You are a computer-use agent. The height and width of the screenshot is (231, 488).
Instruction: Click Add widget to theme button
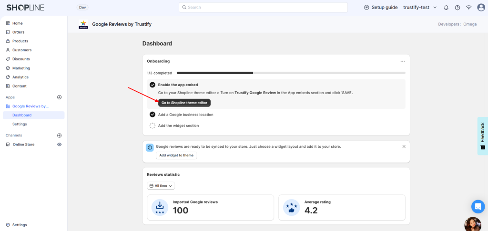coord(176,155)
